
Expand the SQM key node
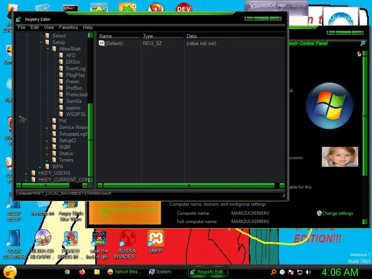[x=47, y=147]
